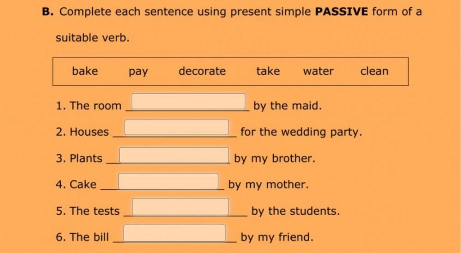Click the bold word "PASSIVE" in the instructions
Image resolution: width=461 pixels, height=253 pixels.
[x=342, y=12]
